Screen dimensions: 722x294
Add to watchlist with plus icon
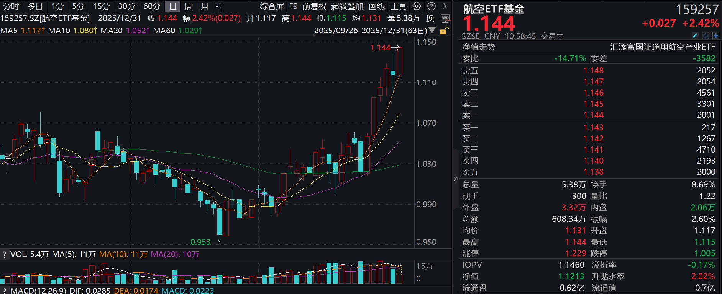tap(715, 36)
